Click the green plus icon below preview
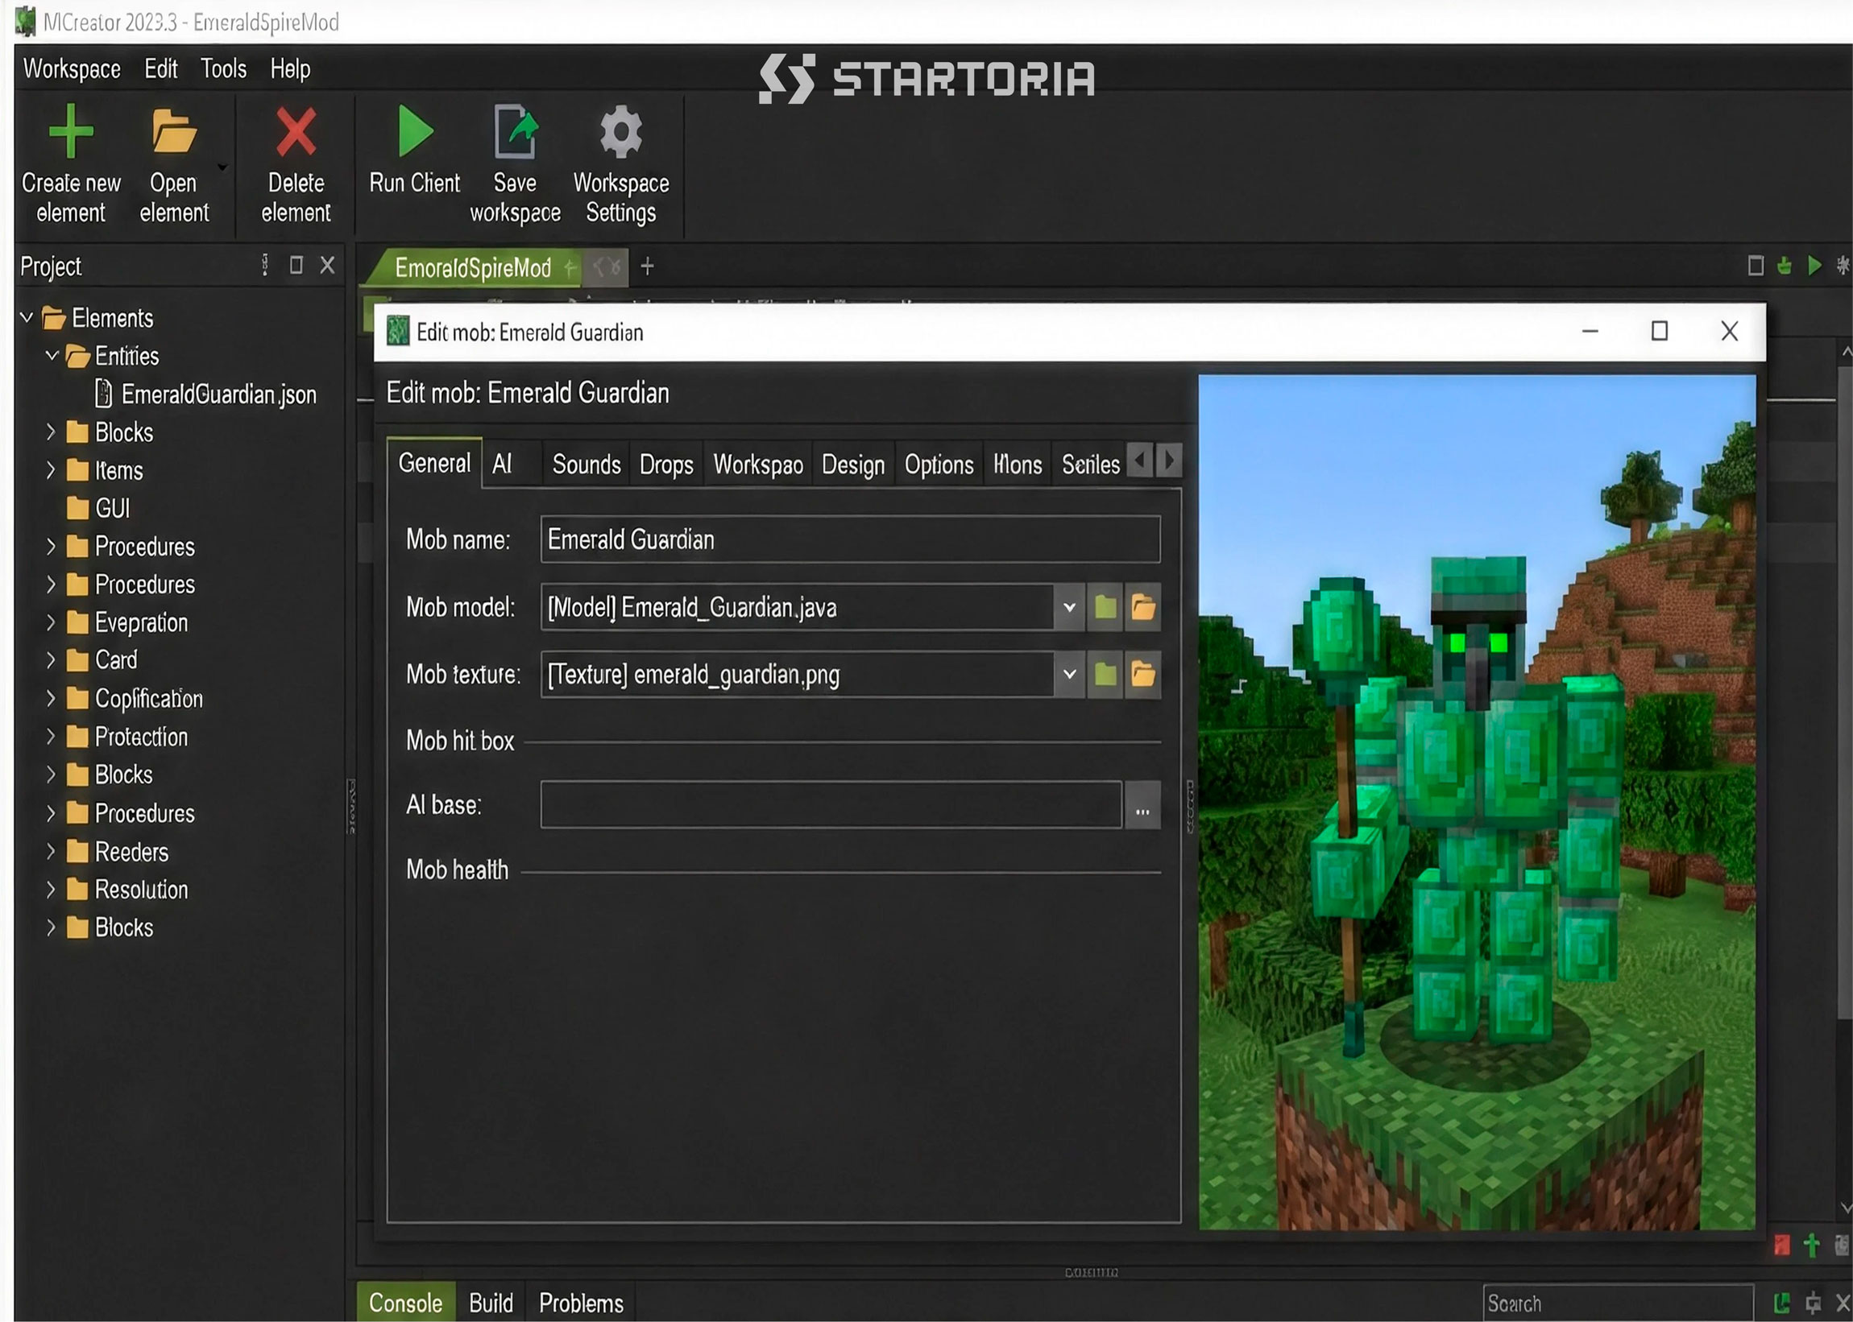1853x1322 pixels. pyautogui.click(x=1811, y=1245)
